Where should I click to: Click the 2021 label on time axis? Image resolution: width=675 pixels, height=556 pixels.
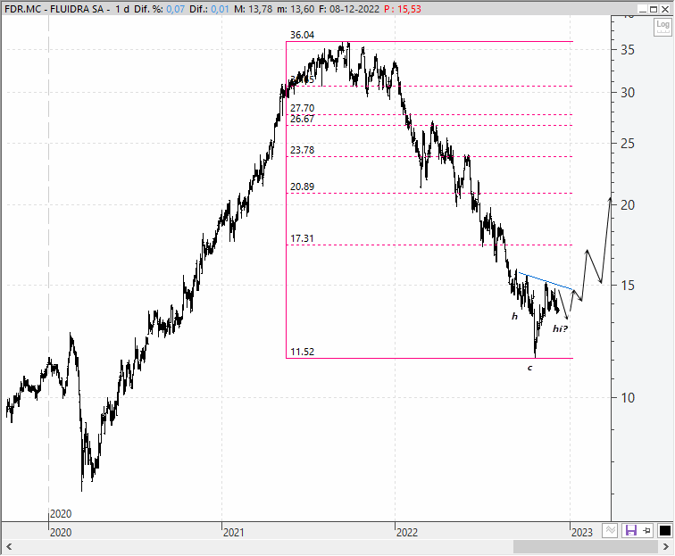coord(234,533)
